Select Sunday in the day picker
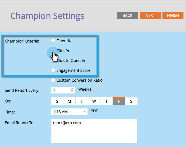 (x=57, y=101)
